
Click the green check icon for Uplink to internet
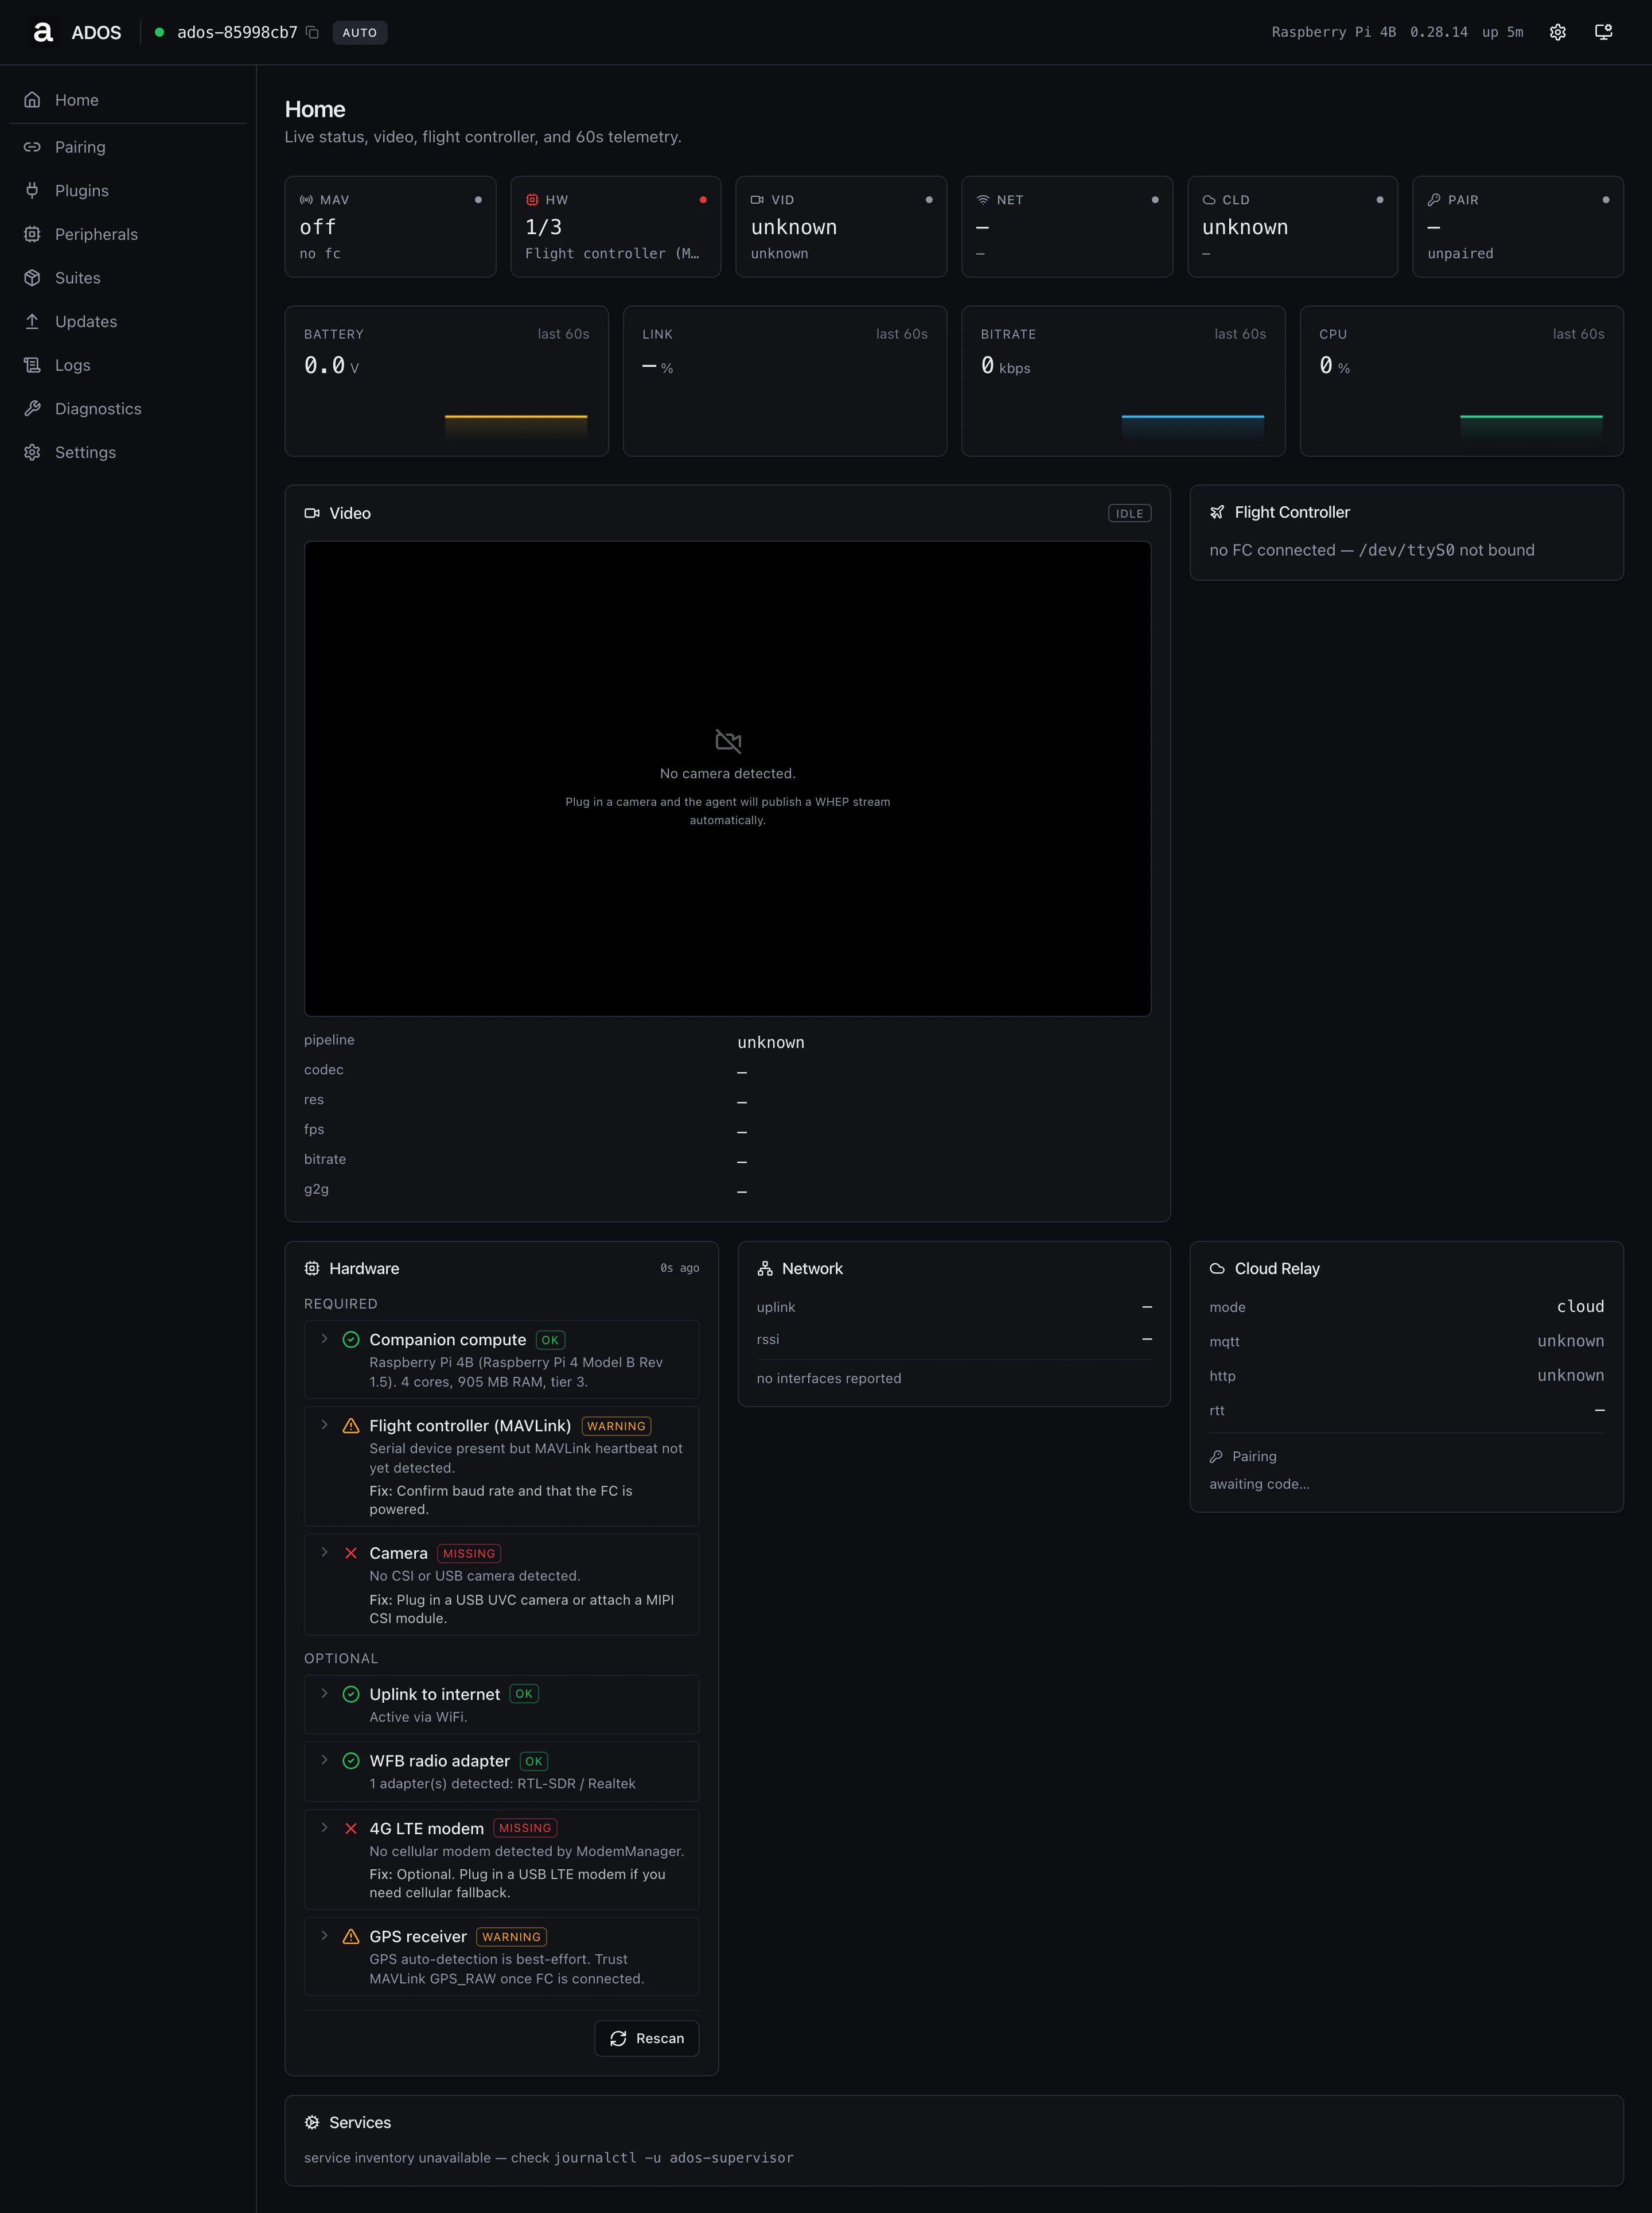(351, 1694)
